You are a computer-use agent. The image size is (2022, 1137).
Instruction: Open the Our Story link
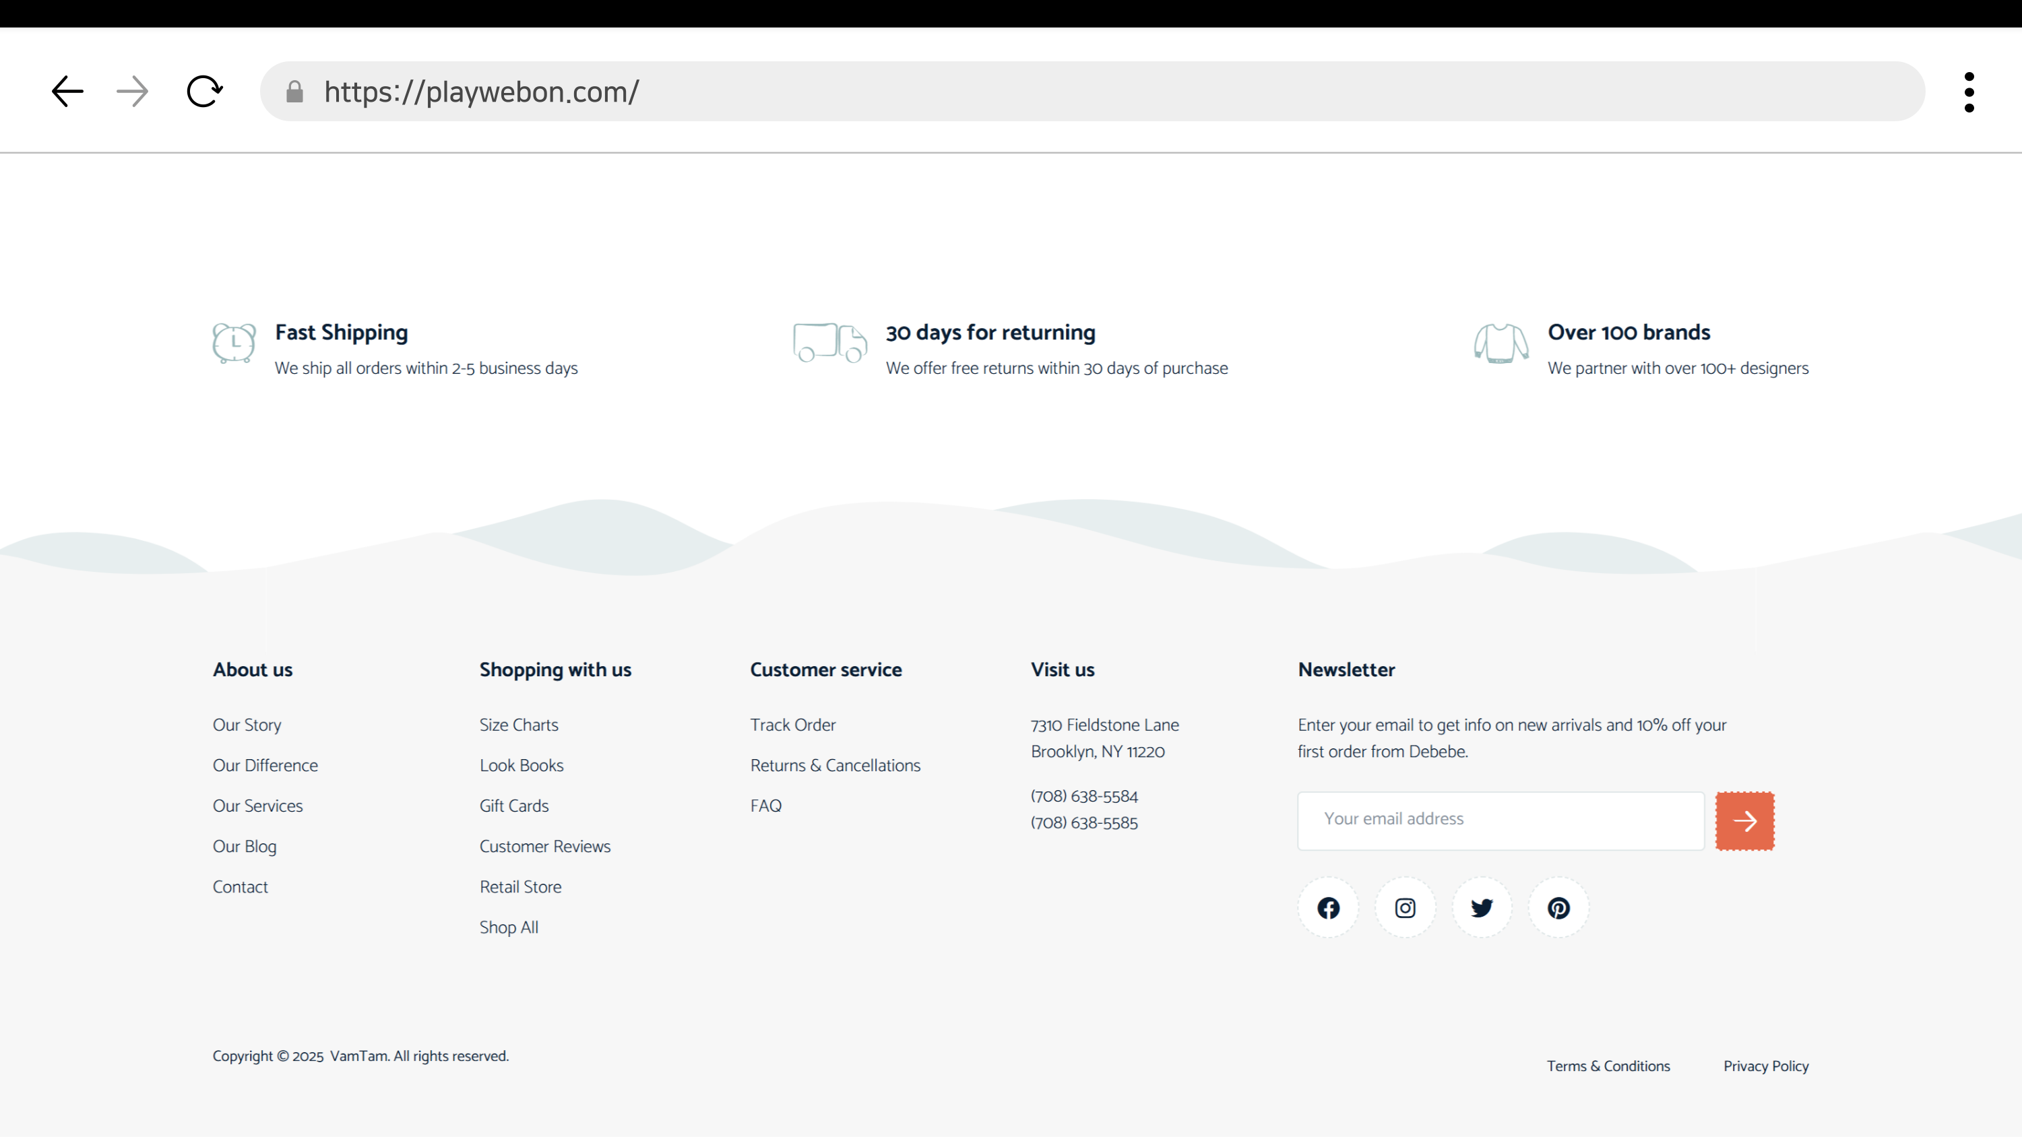247,725
